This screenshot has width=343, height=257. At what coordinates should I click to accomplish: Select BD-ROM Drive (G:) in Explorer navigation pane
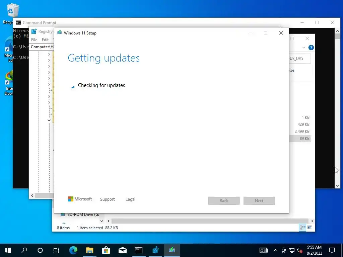coord(80,215)
